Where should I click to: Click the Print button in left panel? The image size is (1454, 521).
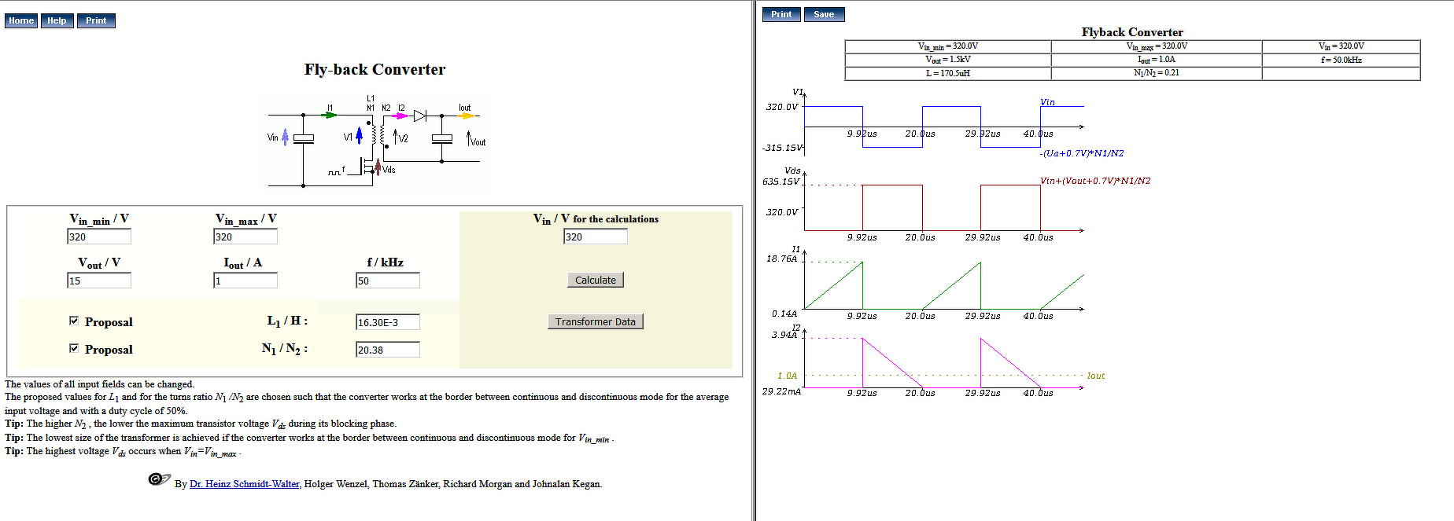(x=96, y=20)
